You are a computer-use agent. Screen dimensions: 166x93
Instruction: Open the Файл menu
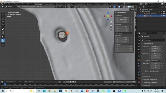5,4
